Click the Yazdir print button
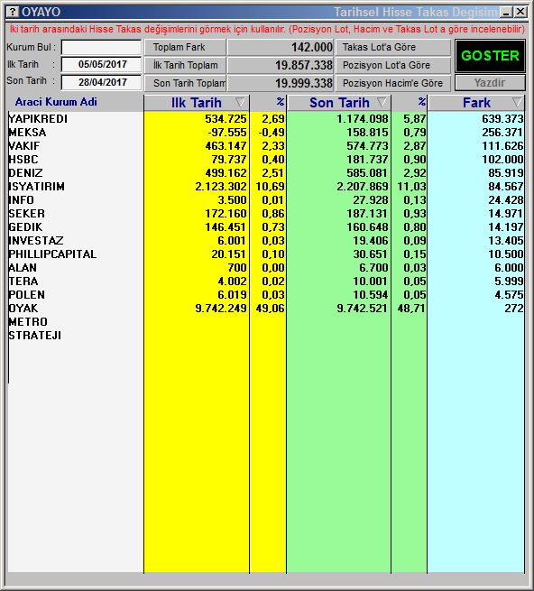534x591 pixels. pyautogui.click(x=490, y=82)
